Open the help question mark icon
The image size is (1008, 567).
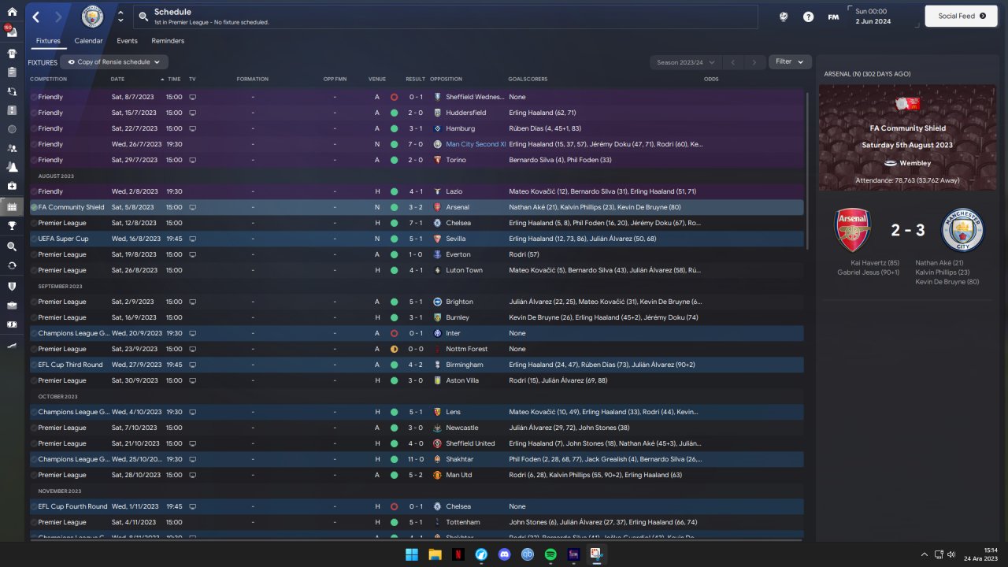pos(808,17)
